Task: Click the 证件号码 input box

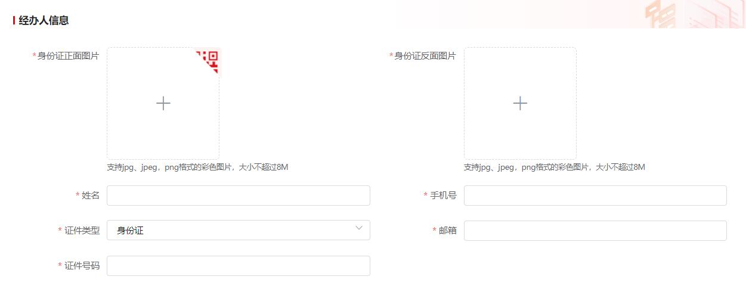Action: pyautogui.click(x=238, y=266)
